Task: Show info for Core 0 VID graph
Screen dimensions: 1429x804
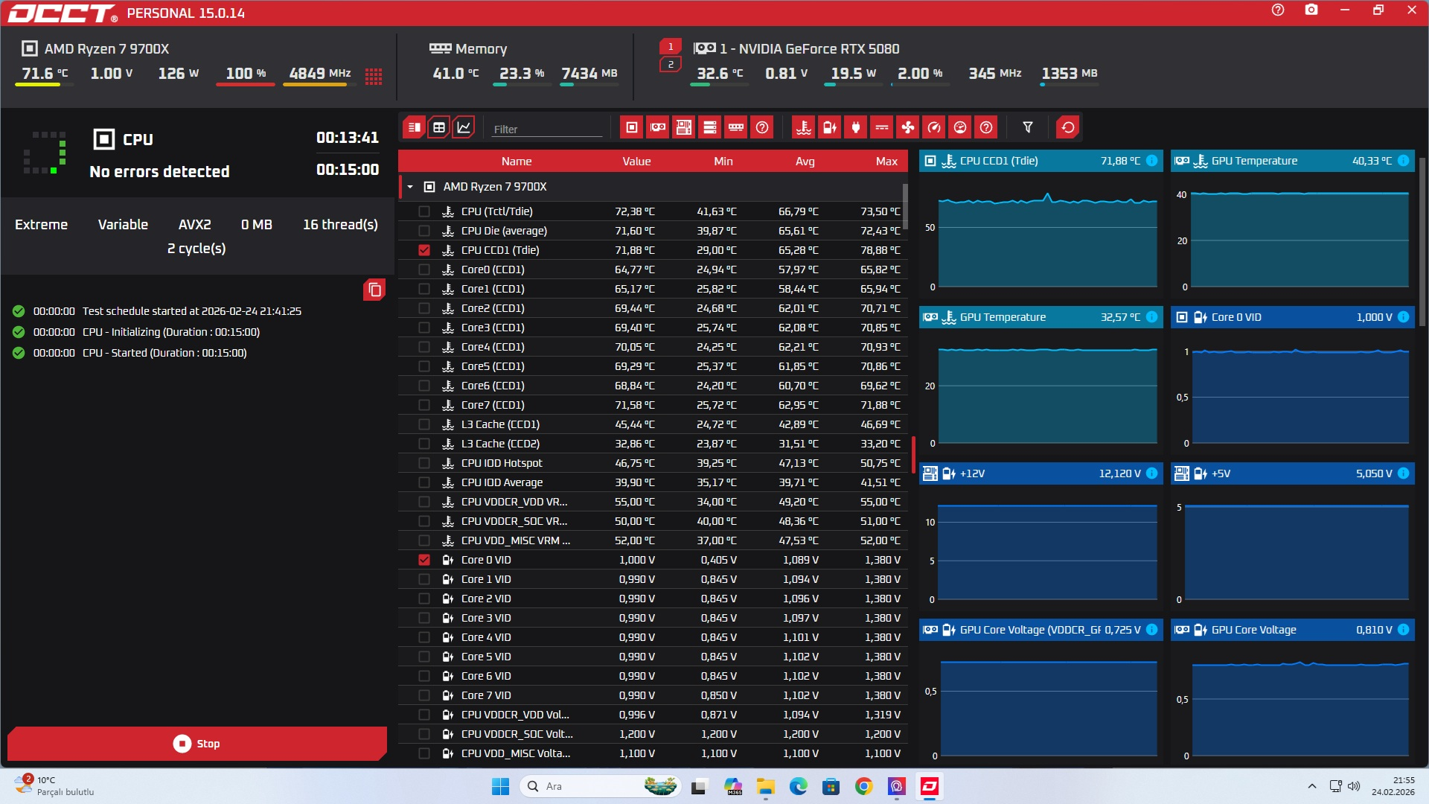Action: (x=1404, y=317)
